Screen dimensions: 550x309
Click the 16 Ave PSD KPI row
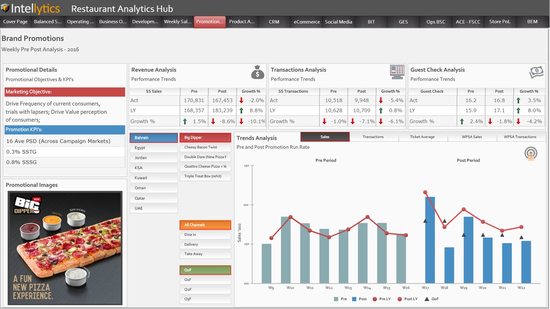pyautogui.click(x=65, y=141)
